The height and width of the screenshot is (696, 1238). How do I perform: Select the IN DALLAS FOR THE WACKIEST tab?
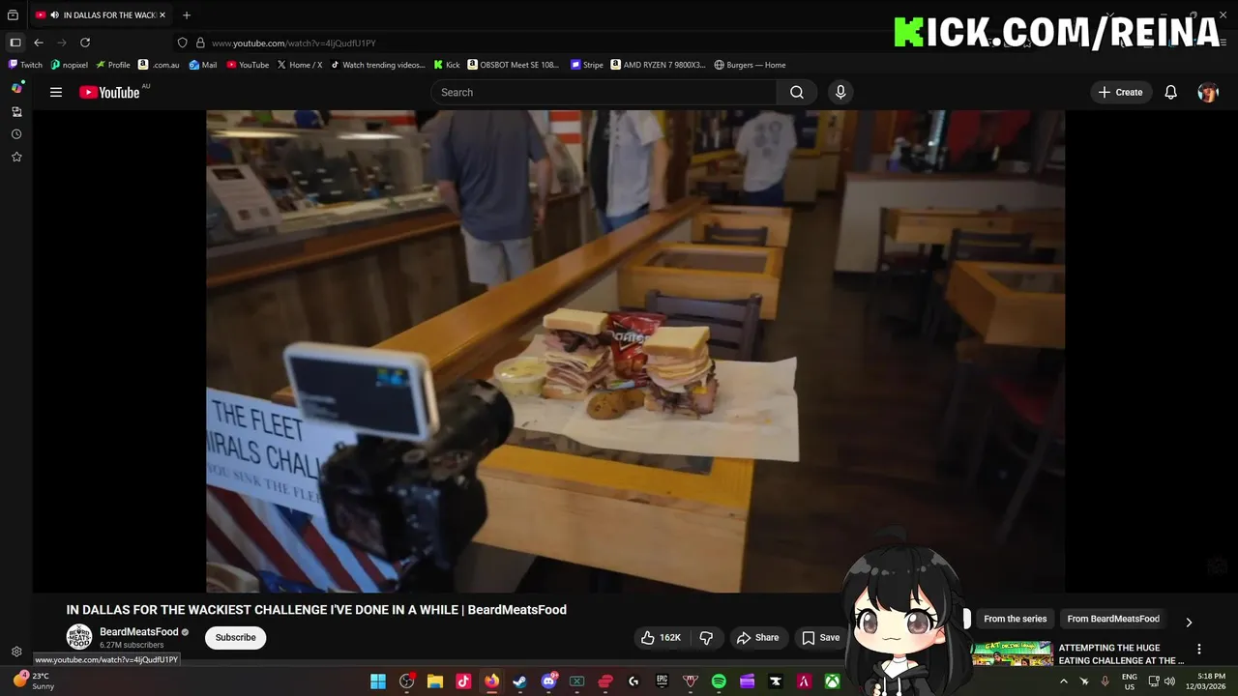tap(100, 15)
